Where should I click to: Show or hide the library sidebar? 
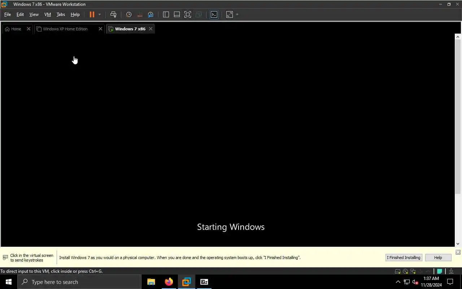[x=166, y=14]
